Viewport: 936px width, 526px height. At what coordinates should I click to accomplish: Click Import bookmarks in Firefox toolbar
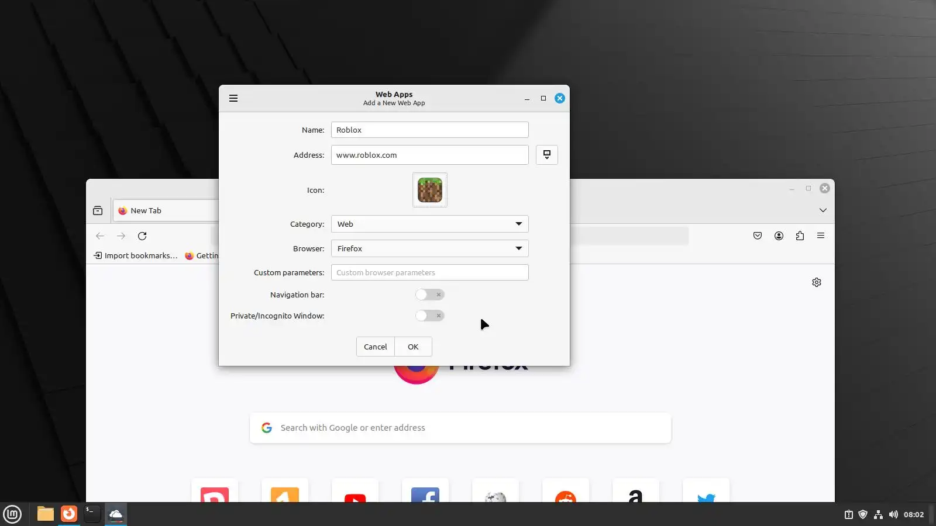(x=136, y=255)
